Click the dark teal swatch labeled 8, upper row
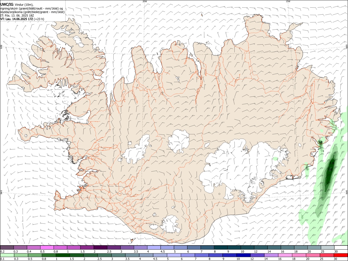The width and height of the screenshot is (348, 261). pos(220,248)
